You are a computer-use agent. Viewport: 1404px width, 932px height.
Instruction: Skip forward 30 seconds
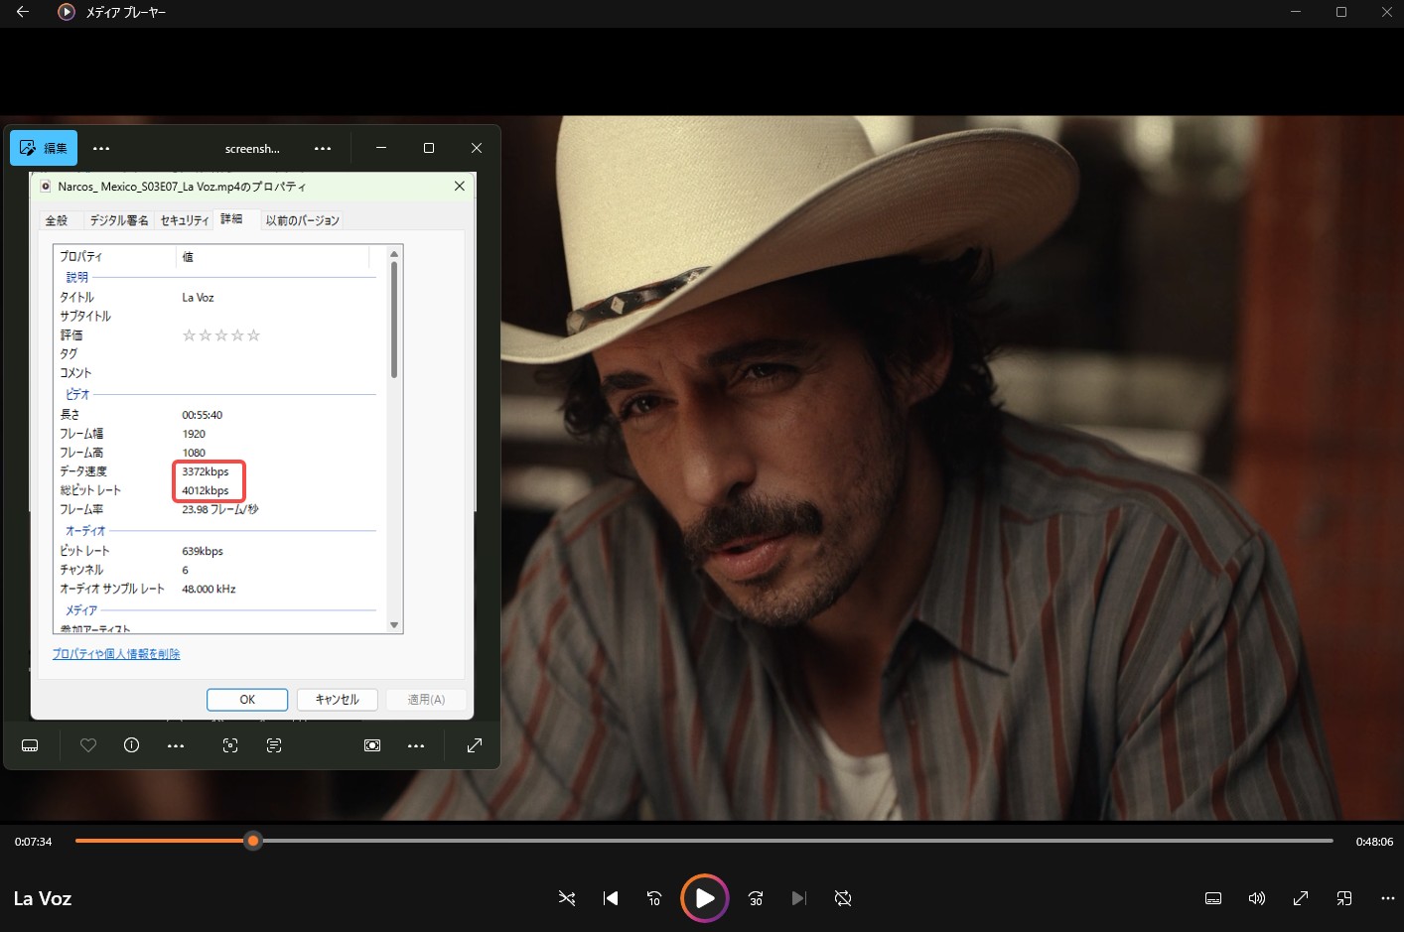(x=755, y=898)
